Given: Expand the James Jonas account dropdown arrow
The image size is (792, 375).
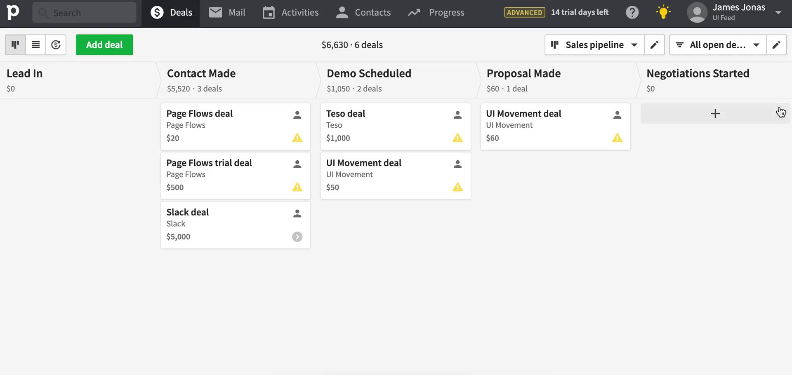Looking at the screenshot, I should [778, 12].
